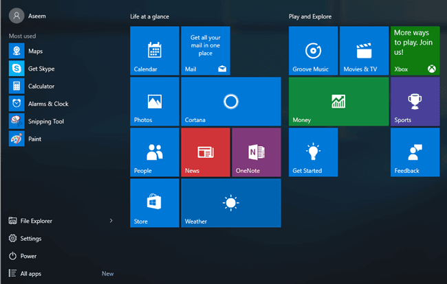Expand the All apps list
The height and width of the screenshot is (284, 447).
click(30, 274)
